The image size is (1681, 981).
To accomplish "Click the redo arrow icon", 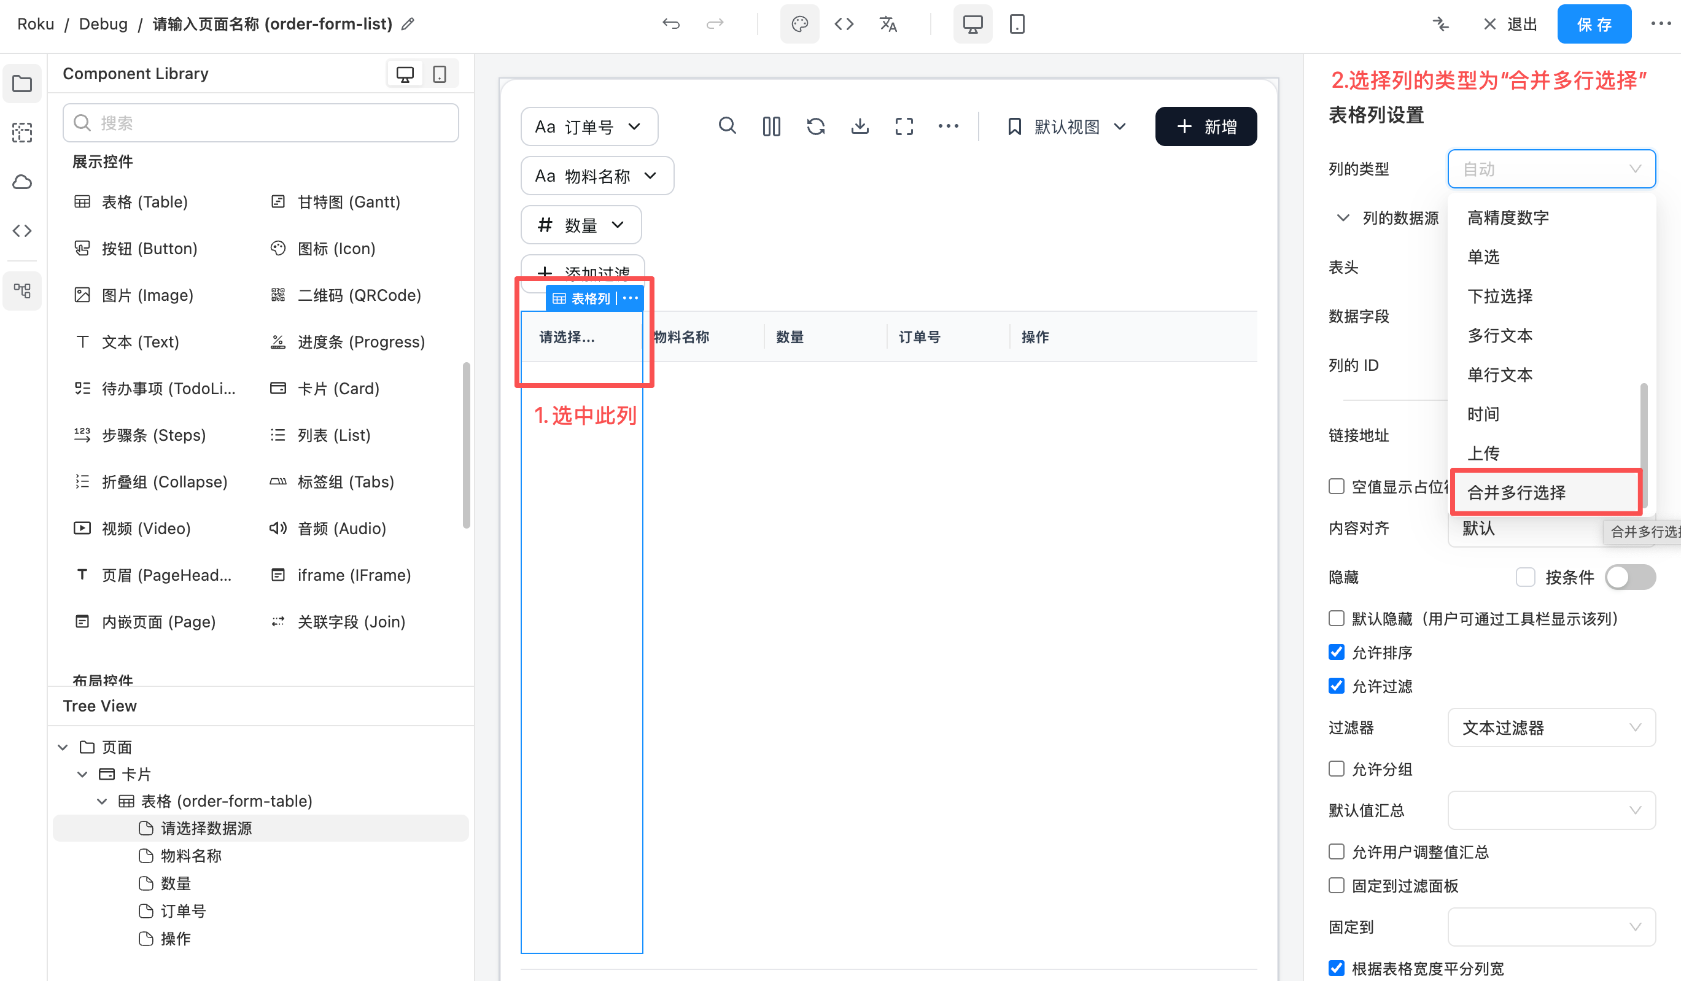I will pos(715,25).
